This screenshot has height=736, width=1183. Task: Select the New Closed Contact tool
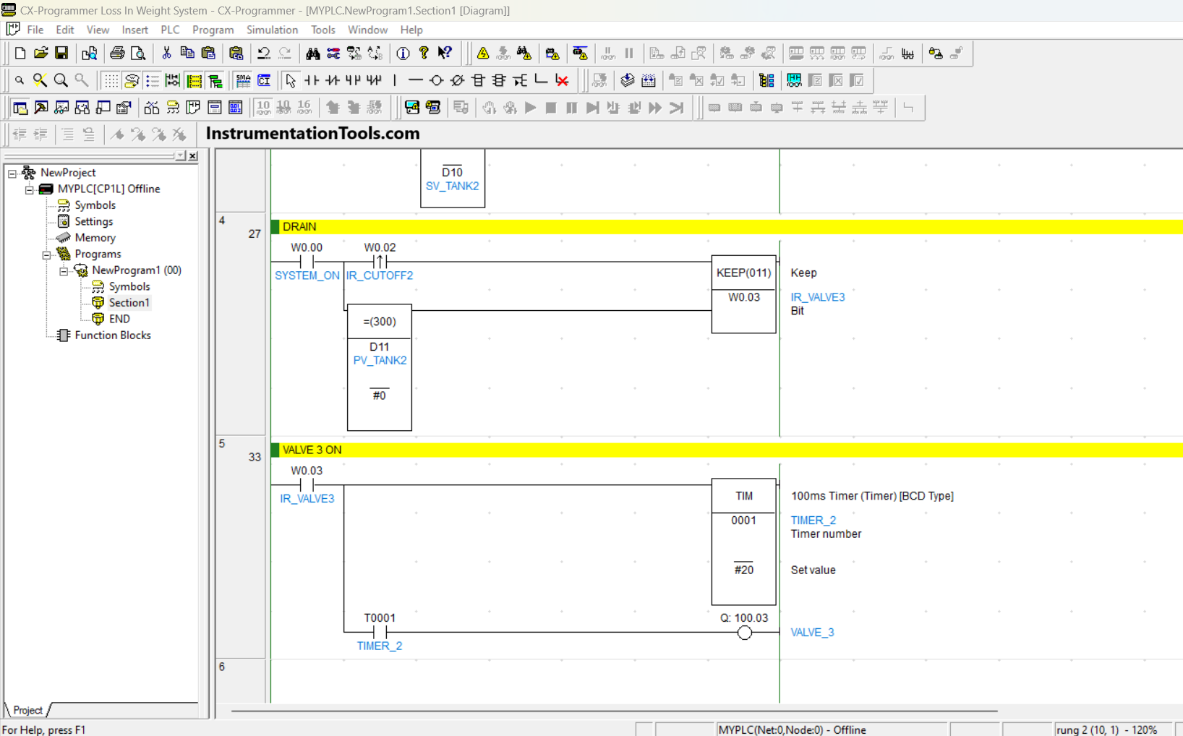coord(333,80)
